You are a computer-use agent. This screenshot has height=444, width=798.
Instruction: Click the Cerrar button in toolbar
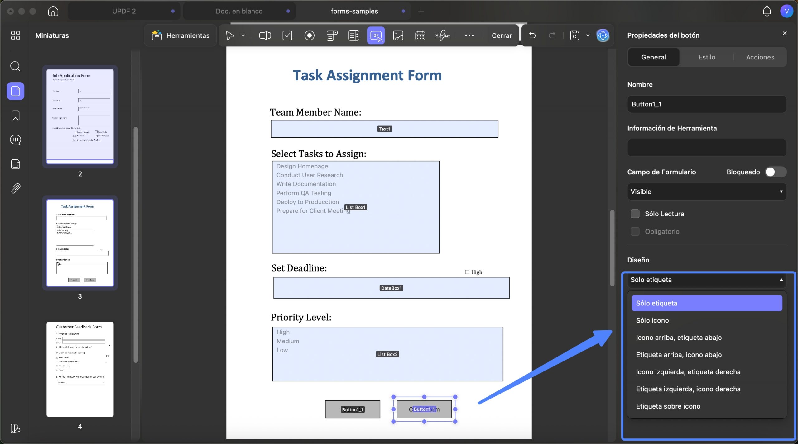coord(502,35)
